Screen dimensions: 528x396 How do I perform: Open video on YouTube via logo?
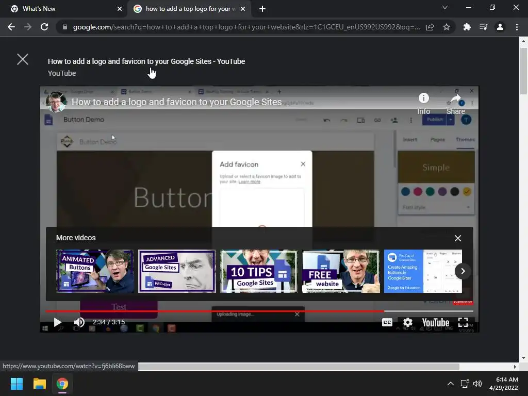click(x=436, y=322)
